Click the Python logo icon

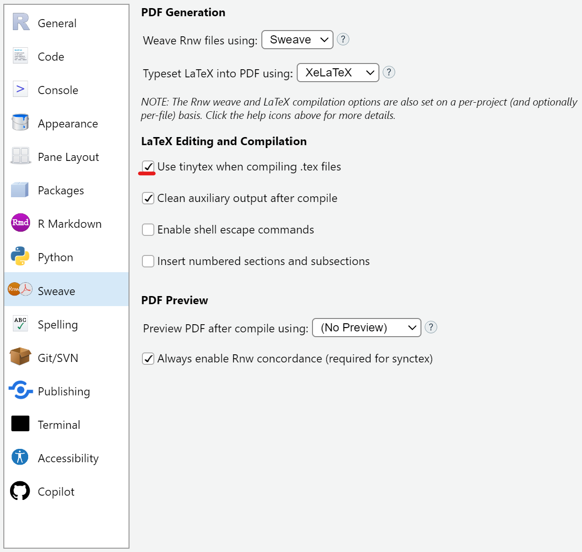21,256
